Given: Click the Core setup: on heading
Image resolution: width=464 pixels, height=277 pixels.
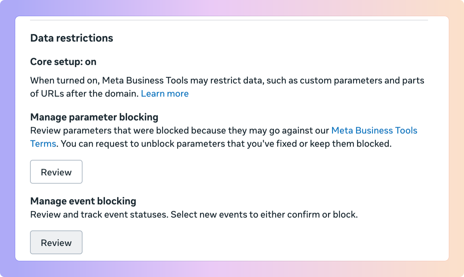Looking at the screenshot, I should [x=63, y=62].
